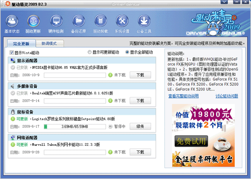Switch to the 微调模式 tab

click(x=49, y=43)
